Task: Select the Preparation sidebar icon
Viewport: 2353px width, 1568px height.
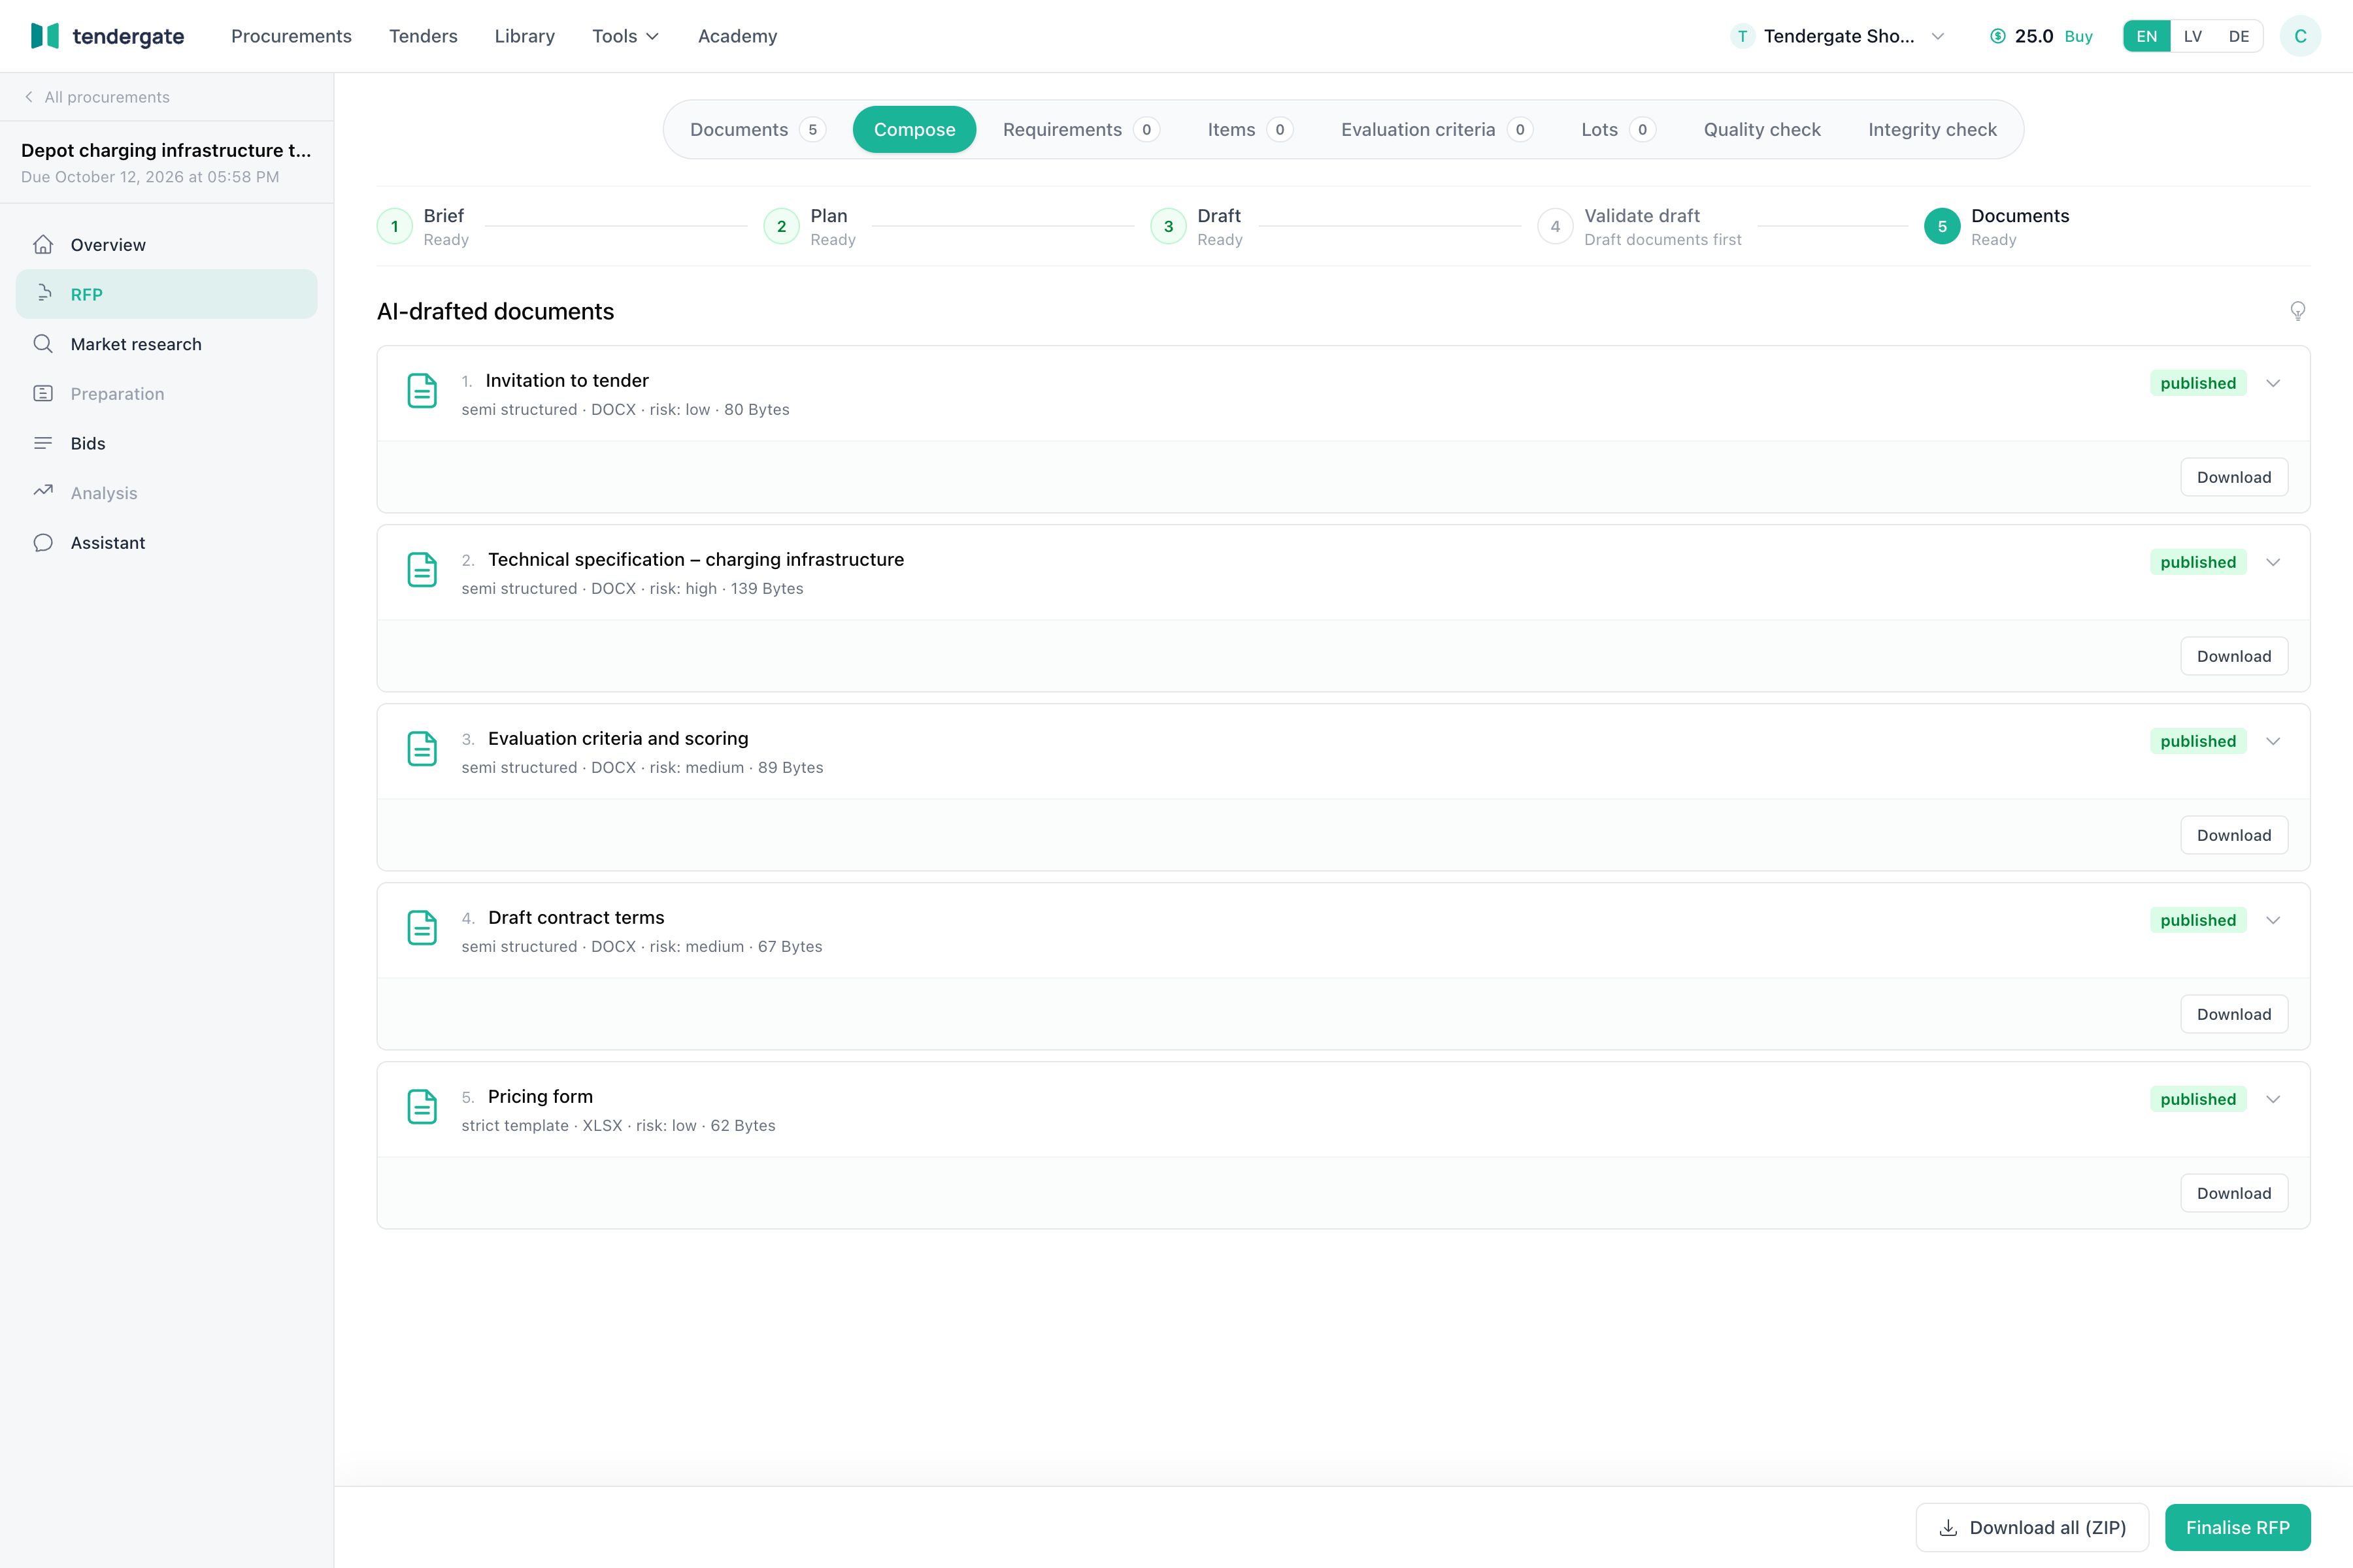Action: [43, 393]
